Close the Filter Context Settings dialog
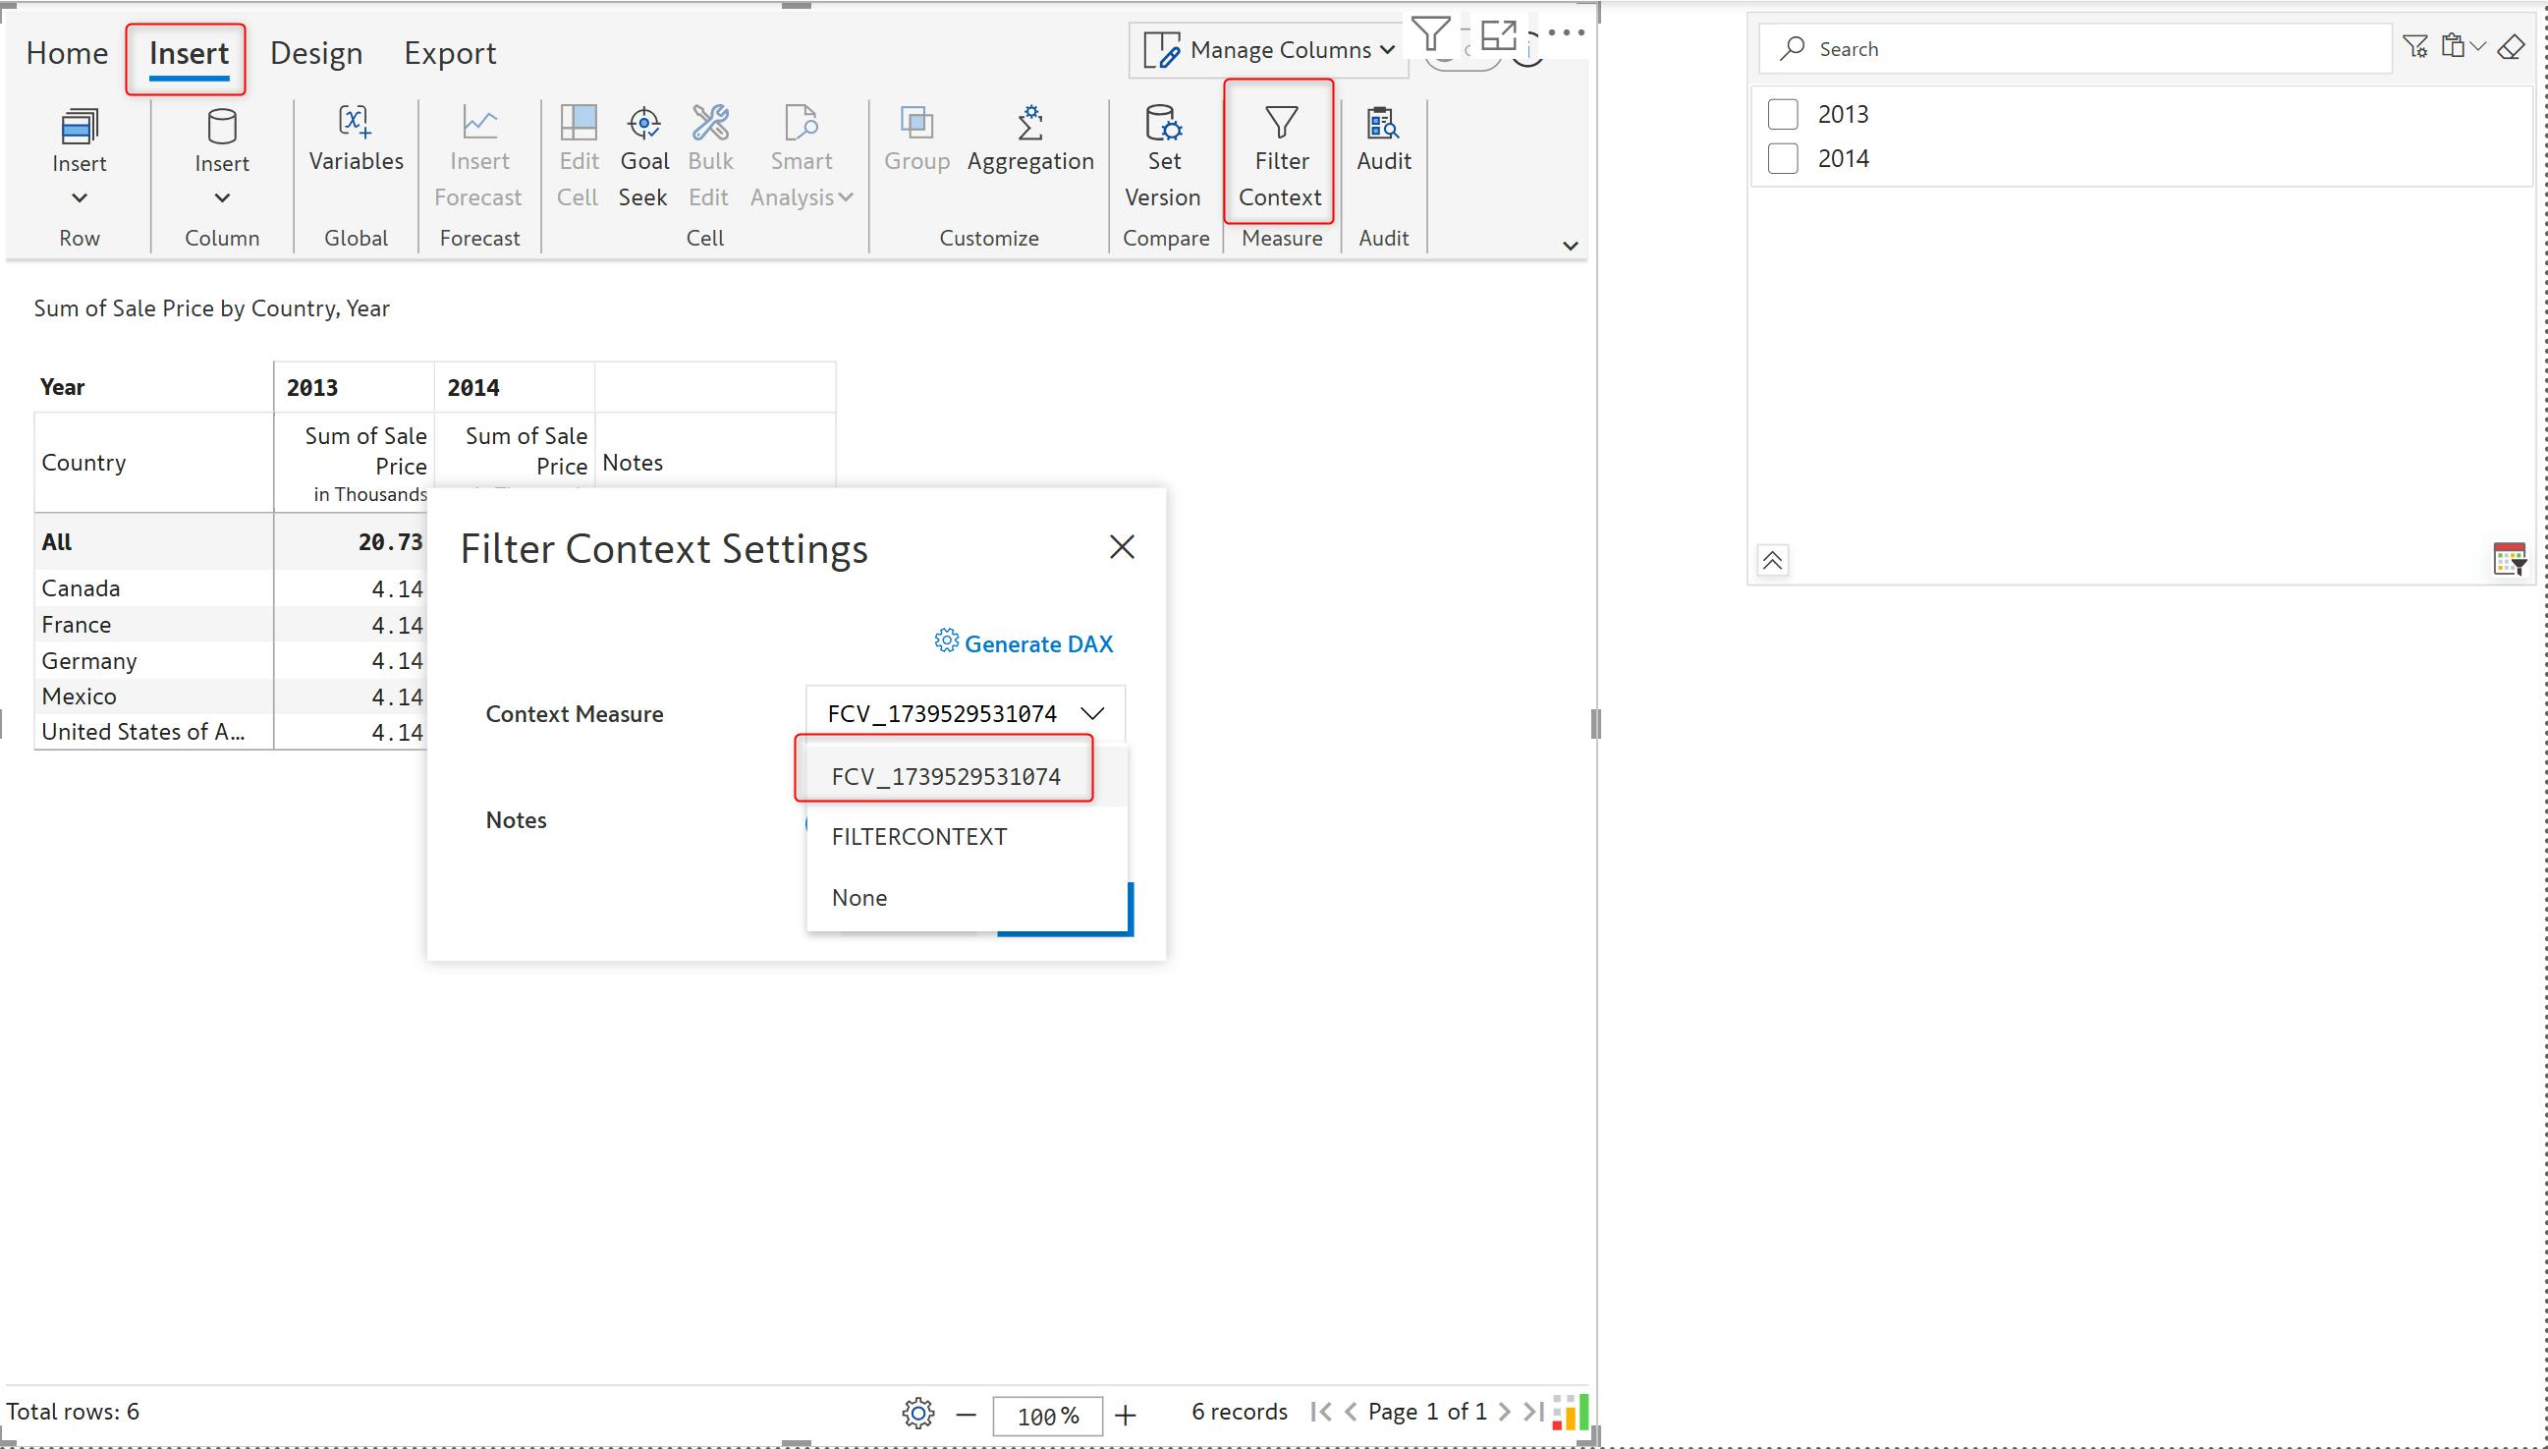This screenshot has height=1449, width=2548. coord(1122,546)
